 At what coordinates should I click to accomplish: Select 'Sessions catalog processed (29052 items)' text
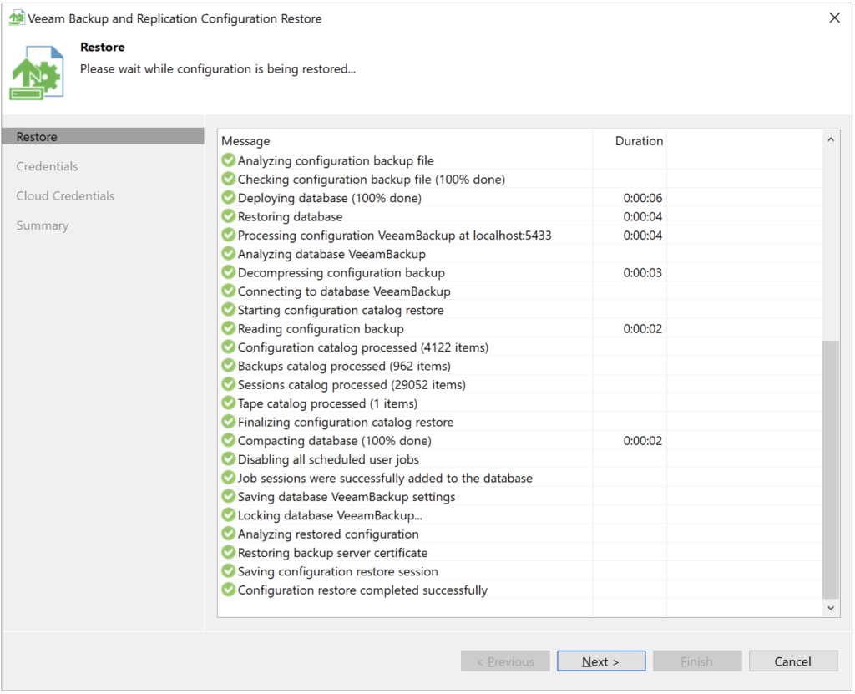tap(352, 385)
